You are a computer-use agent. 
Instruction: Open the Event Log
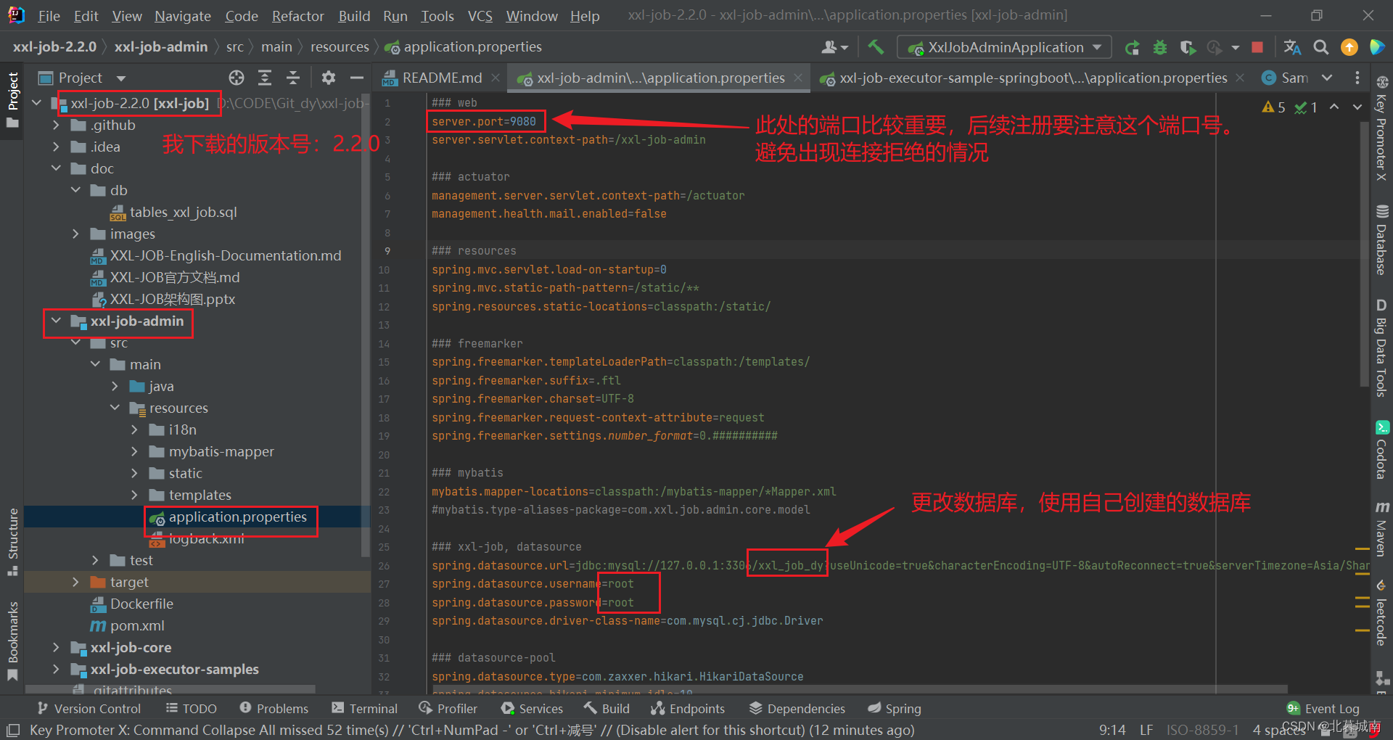pyautogui.click(x=1323, y=708)
